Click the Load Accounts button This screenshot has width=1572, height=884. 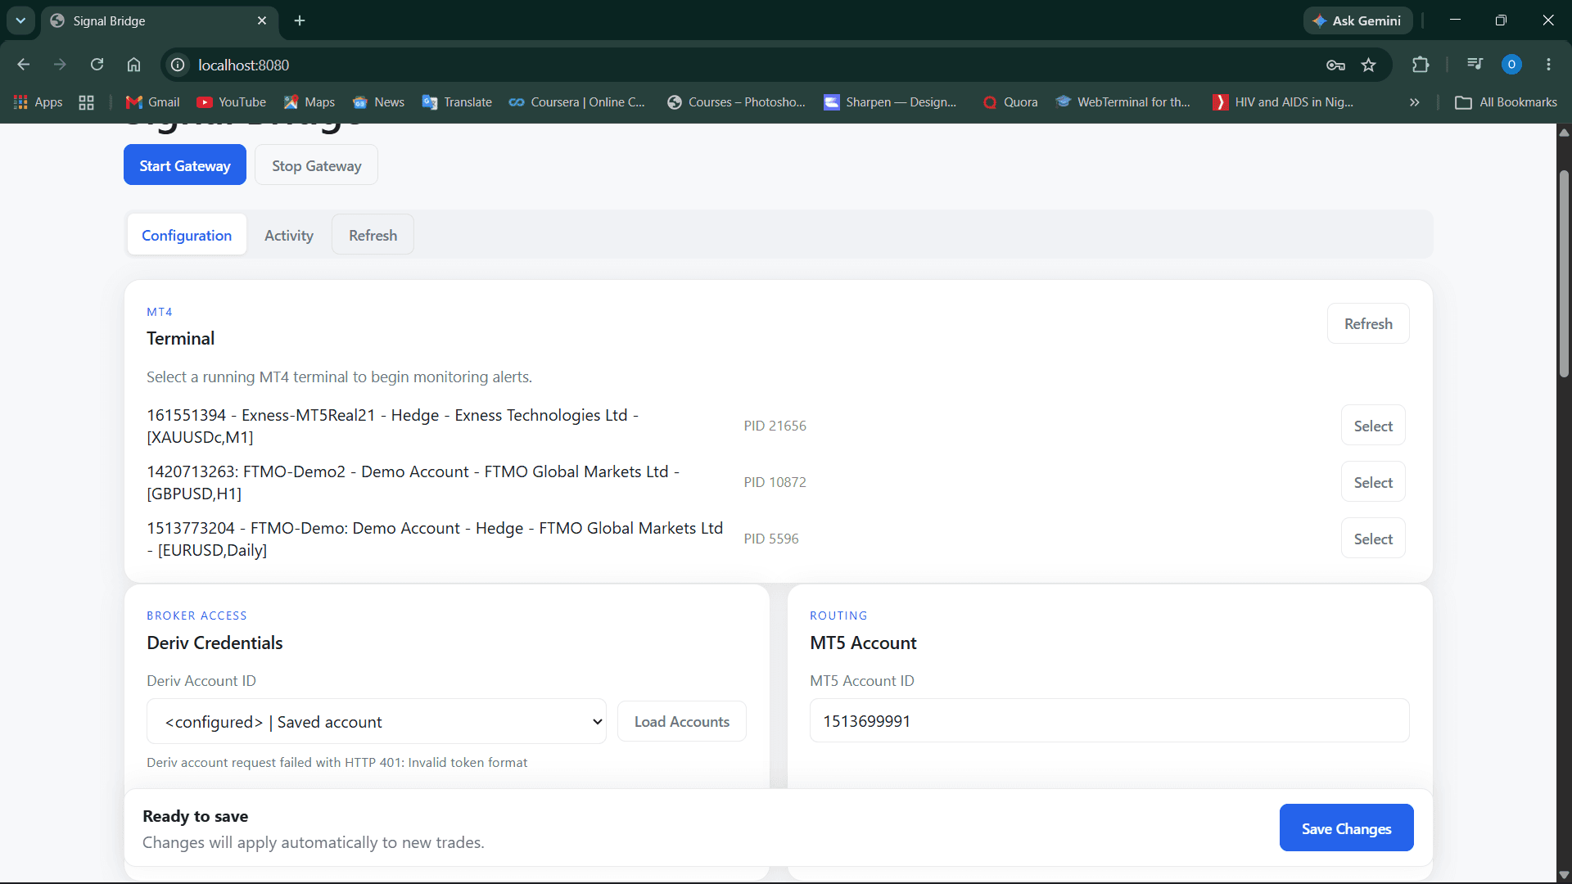point(682,721)
